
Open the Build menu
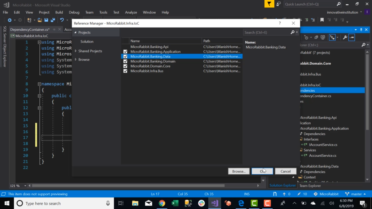[59, 12]
